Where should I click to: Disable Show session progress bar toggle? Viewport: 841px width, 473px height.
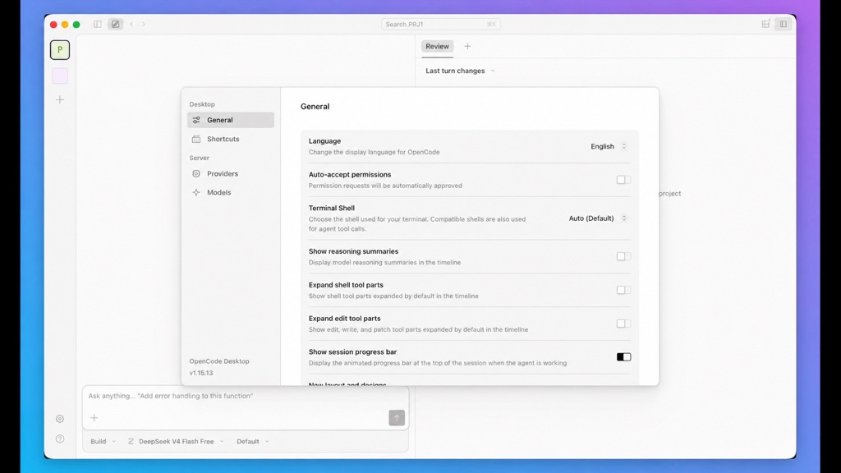pos(624,357)
